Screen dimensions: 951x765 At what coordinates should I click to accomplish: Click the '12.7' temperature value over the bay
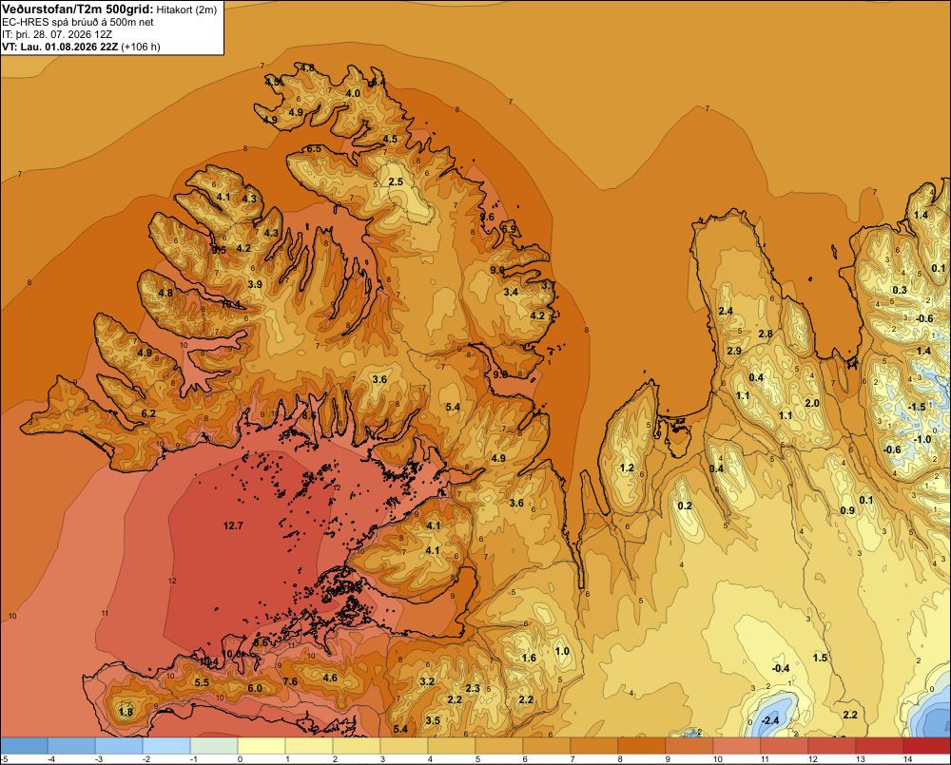(x=233, y=526)
